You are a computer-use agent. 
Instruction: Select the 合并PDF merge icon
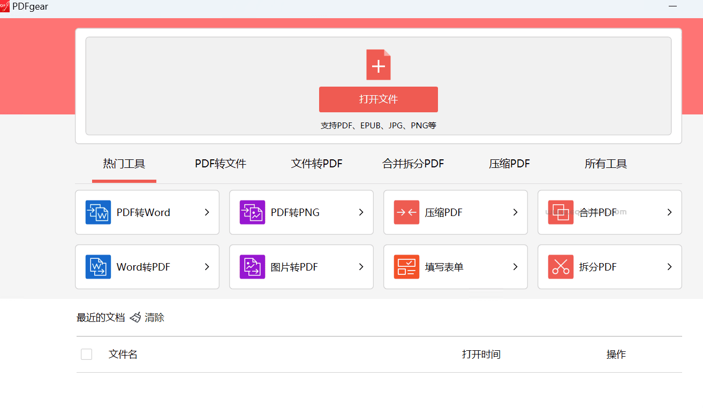[x=560, y=212]
